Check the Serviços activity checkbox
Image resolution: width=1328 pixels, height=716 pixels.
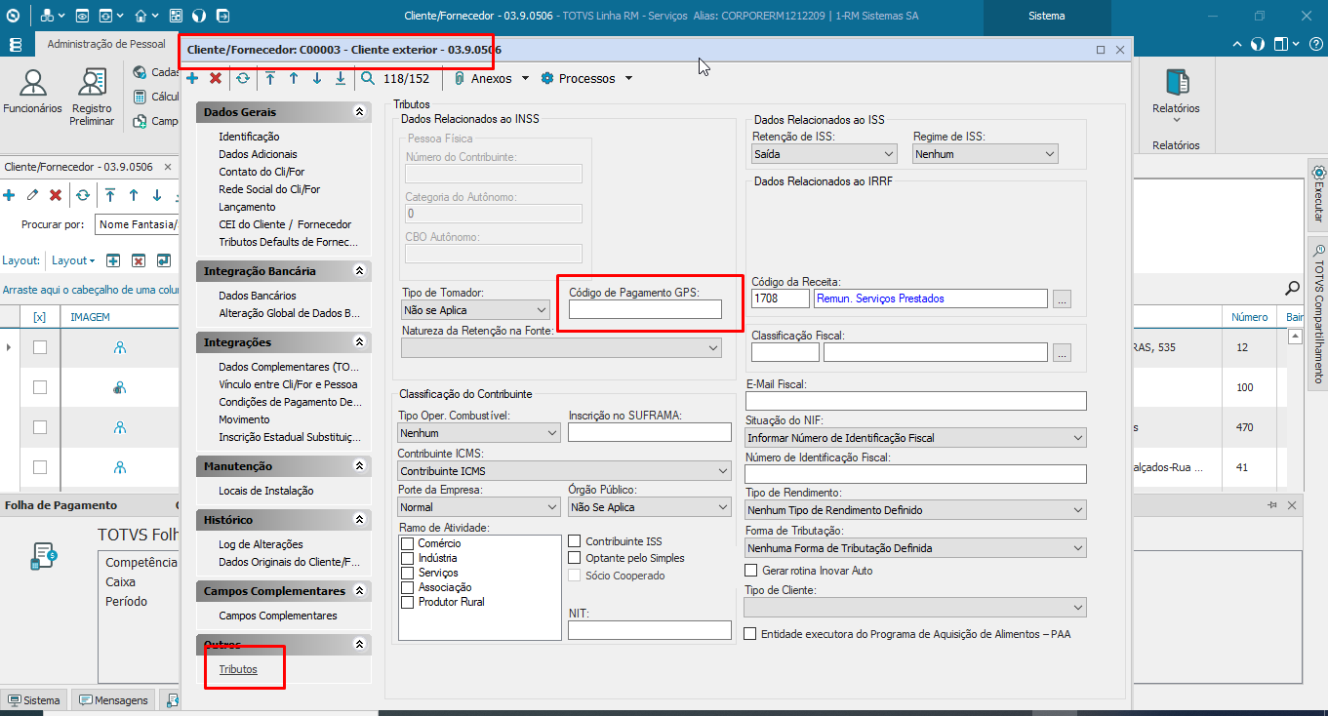coord(407,573)
